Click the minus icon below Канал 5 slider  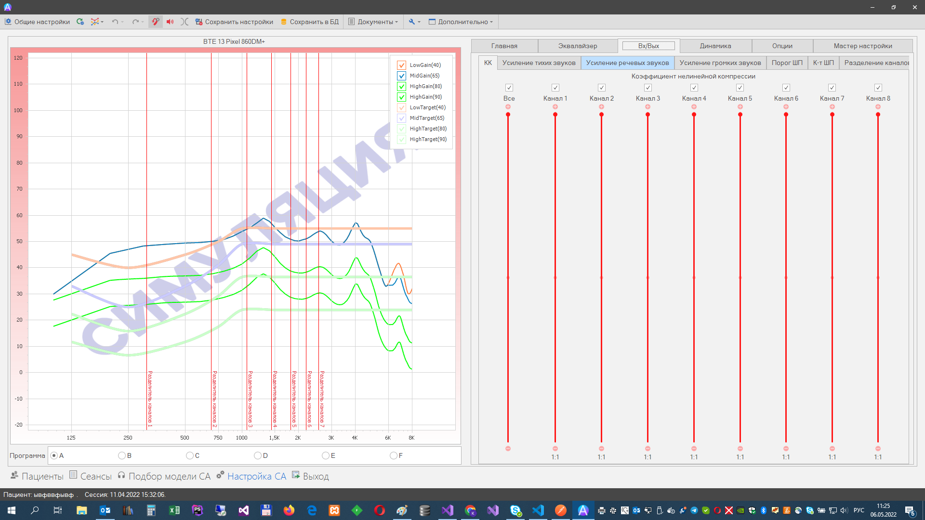[740, 448]
